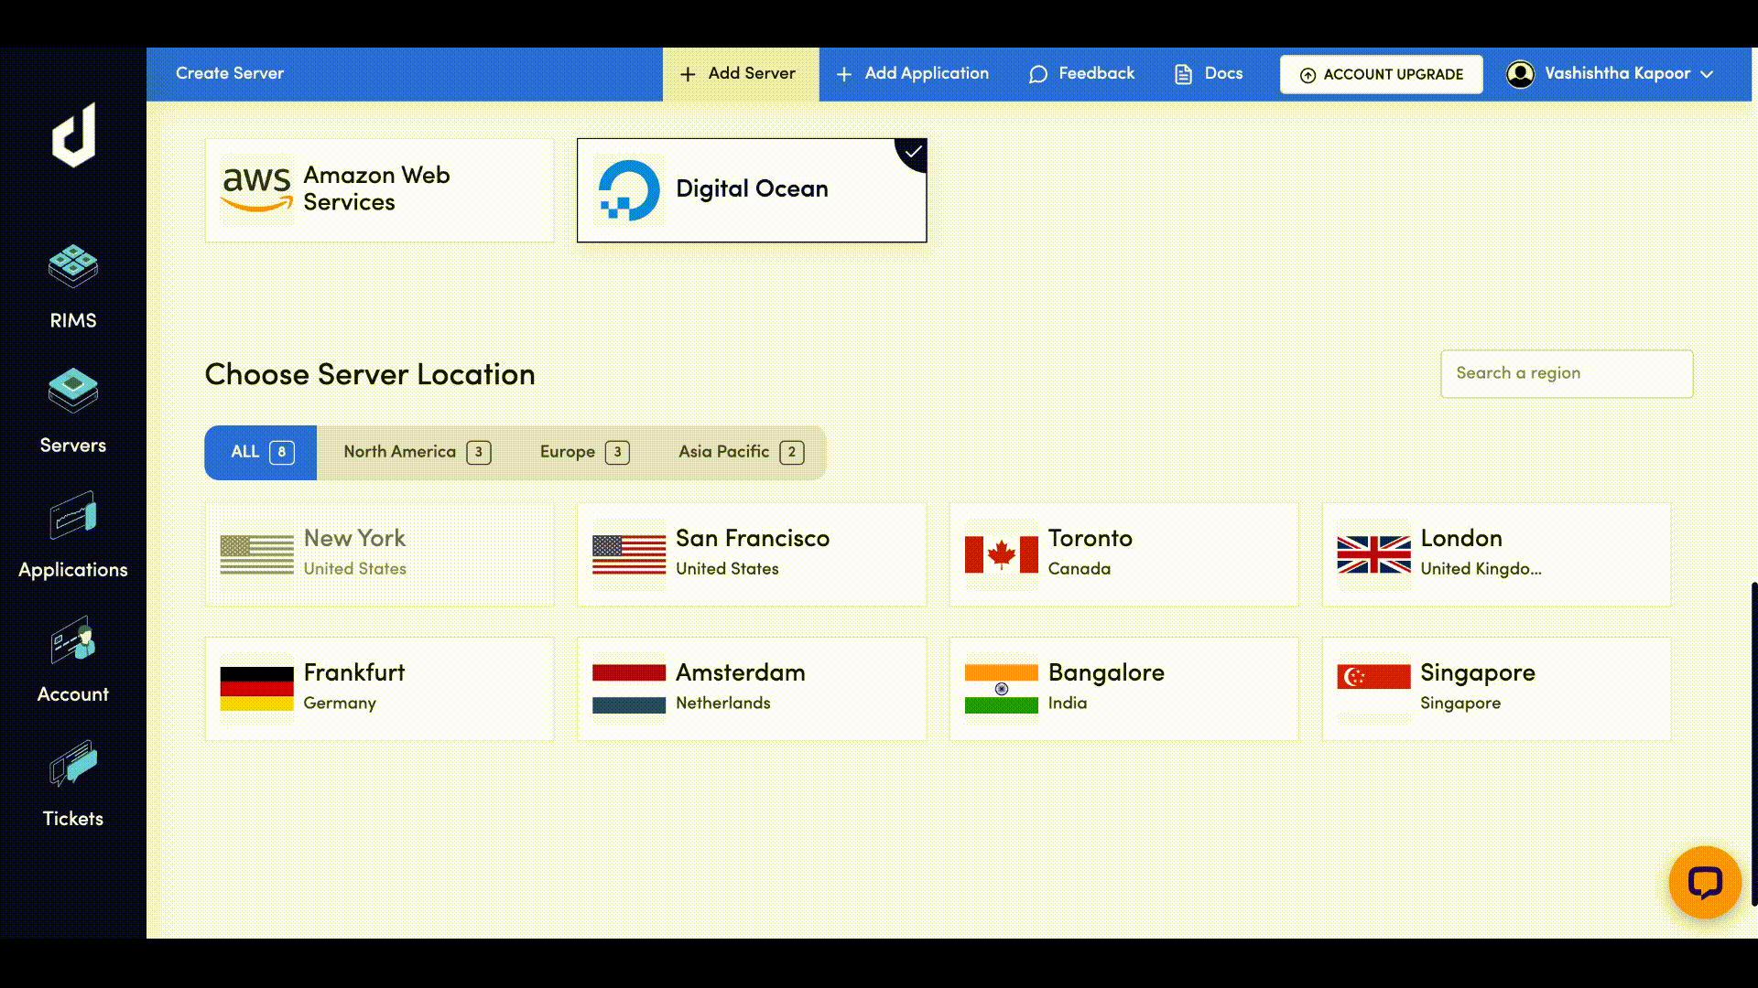
Task: Click the Netherlands flag for Amsterdam
Action: [x=629, y=689]
